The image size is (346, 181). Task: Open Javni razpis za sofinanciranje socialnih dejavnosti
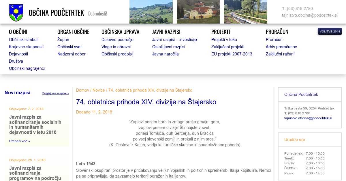tap(35, 125)
